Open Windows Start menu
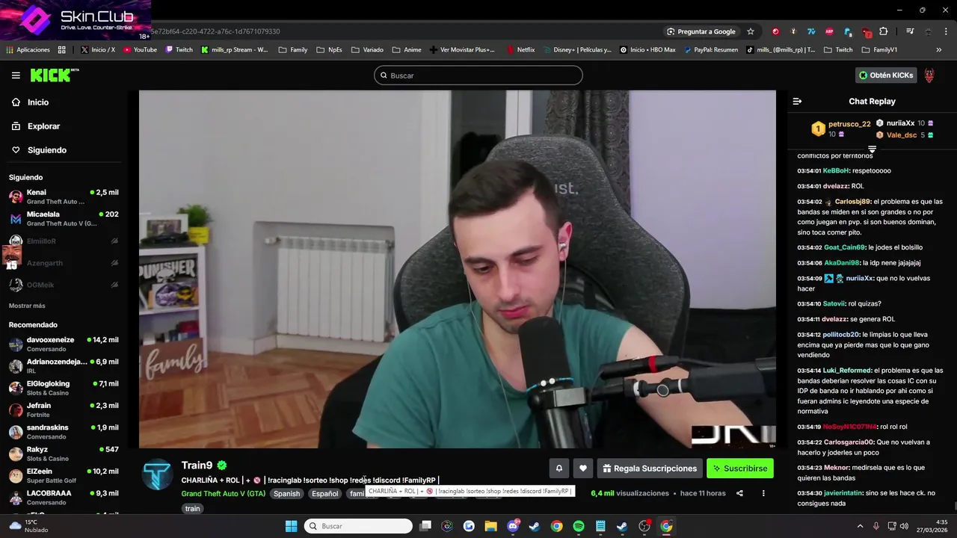Image resolution: width=957 pixels, height=538 pixels. click(x=292, y=526)
